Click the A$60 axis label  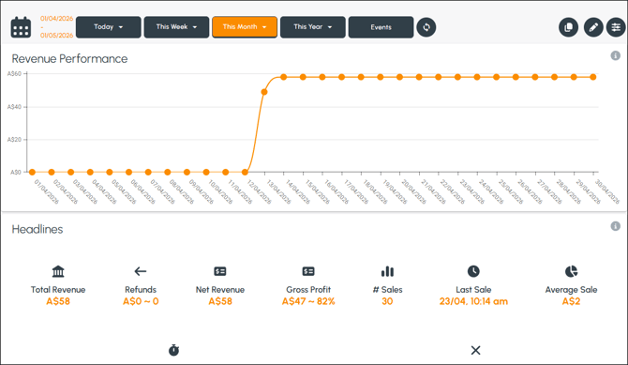tap(14, 74)
